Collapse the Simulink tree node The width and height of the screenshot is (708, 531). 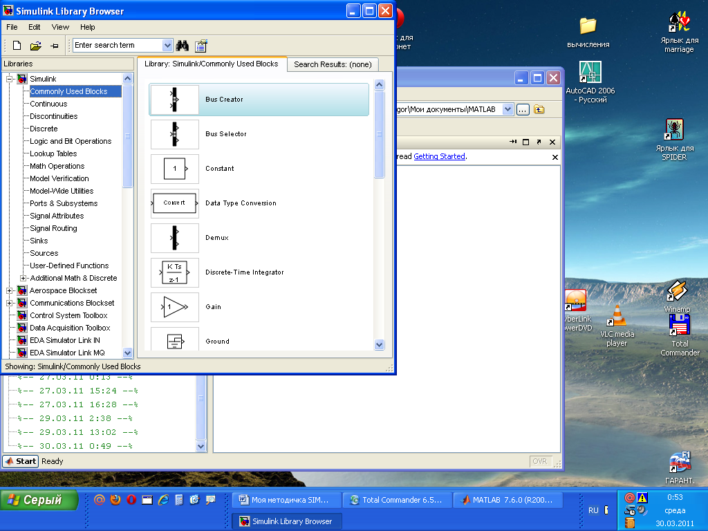coord(9,79)
